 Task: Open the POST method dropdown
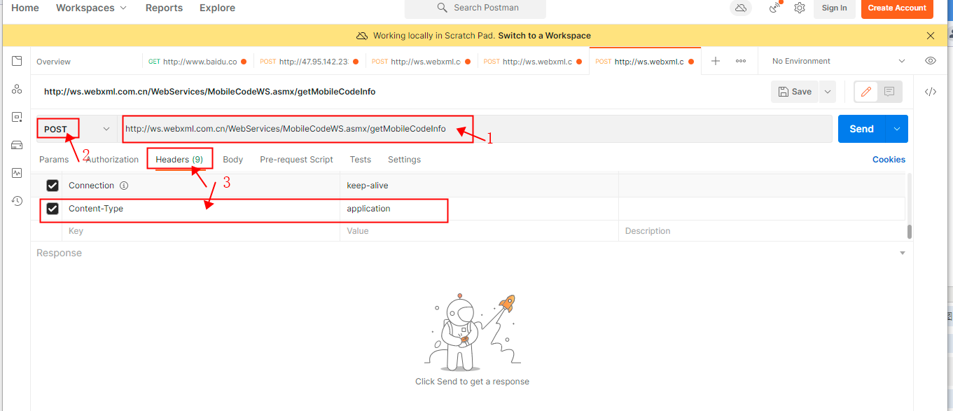[x=76, y=129]
